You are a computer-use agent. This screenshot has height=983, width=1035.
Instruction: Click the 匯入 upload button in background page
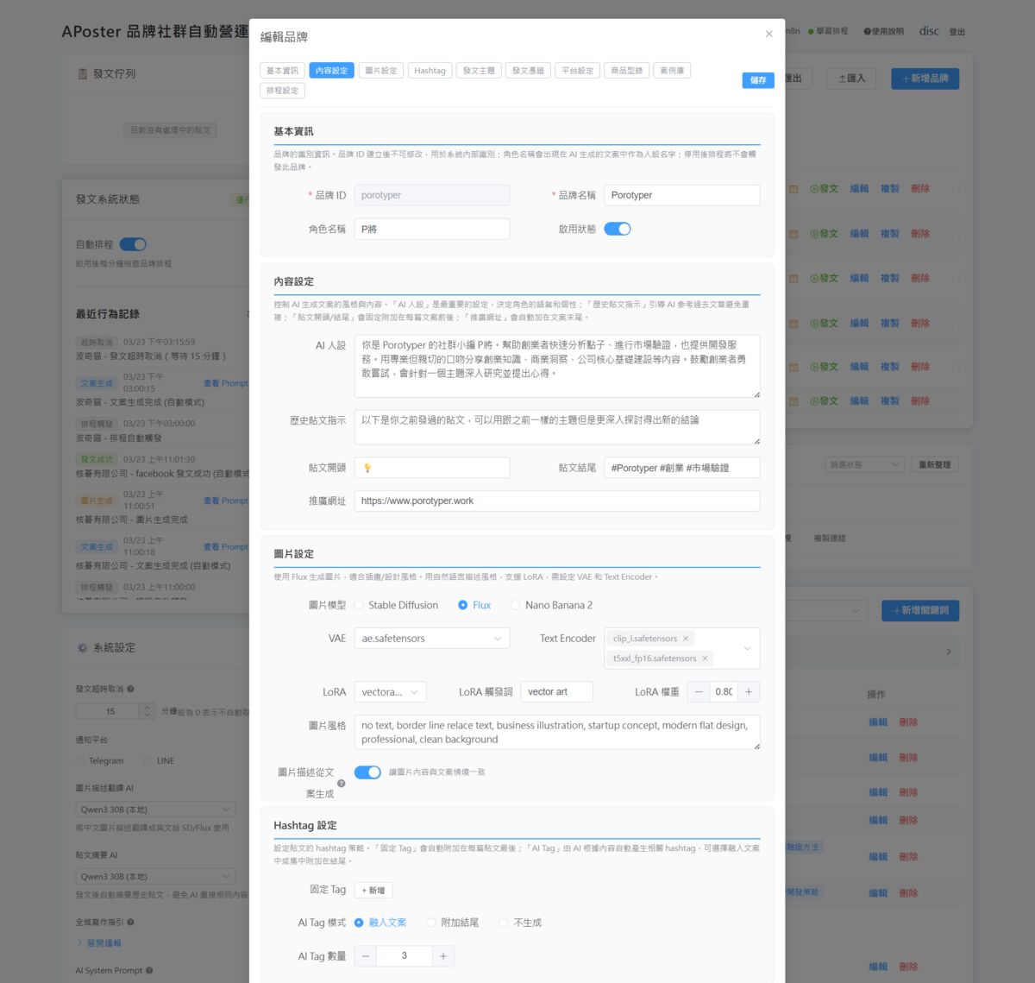(x=851, y=79)
